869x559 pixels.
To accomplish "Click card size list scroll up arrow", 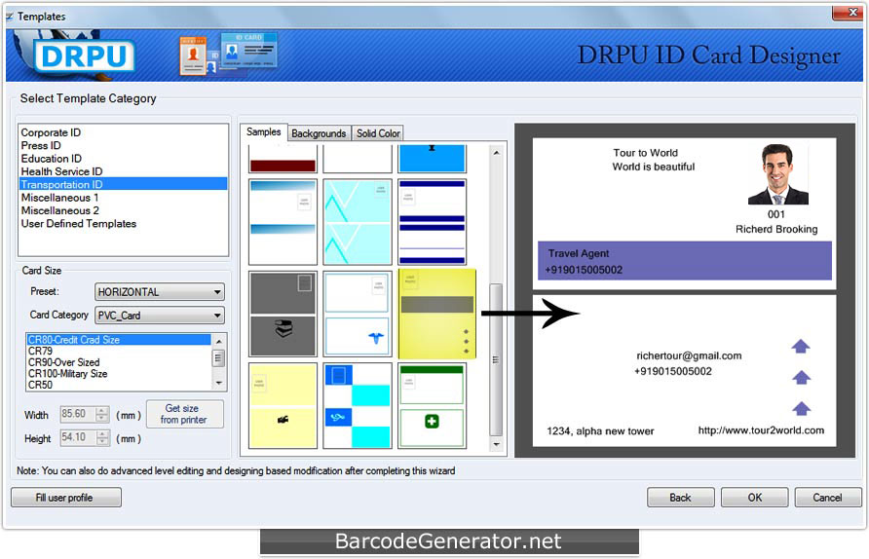I will 219,341.
